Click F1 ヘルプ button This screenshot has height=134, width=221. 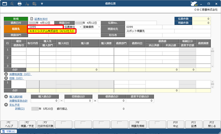pos(9,124)
